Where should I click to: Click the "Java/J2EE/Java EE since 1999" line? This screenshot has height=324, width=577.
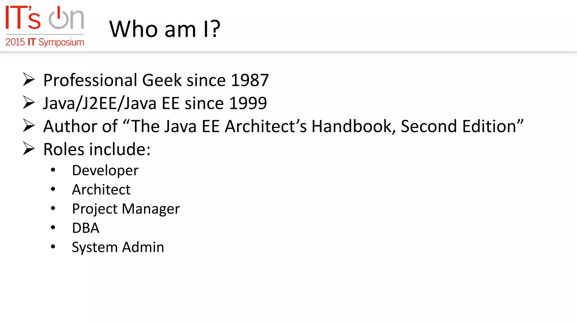click(155, 103)
